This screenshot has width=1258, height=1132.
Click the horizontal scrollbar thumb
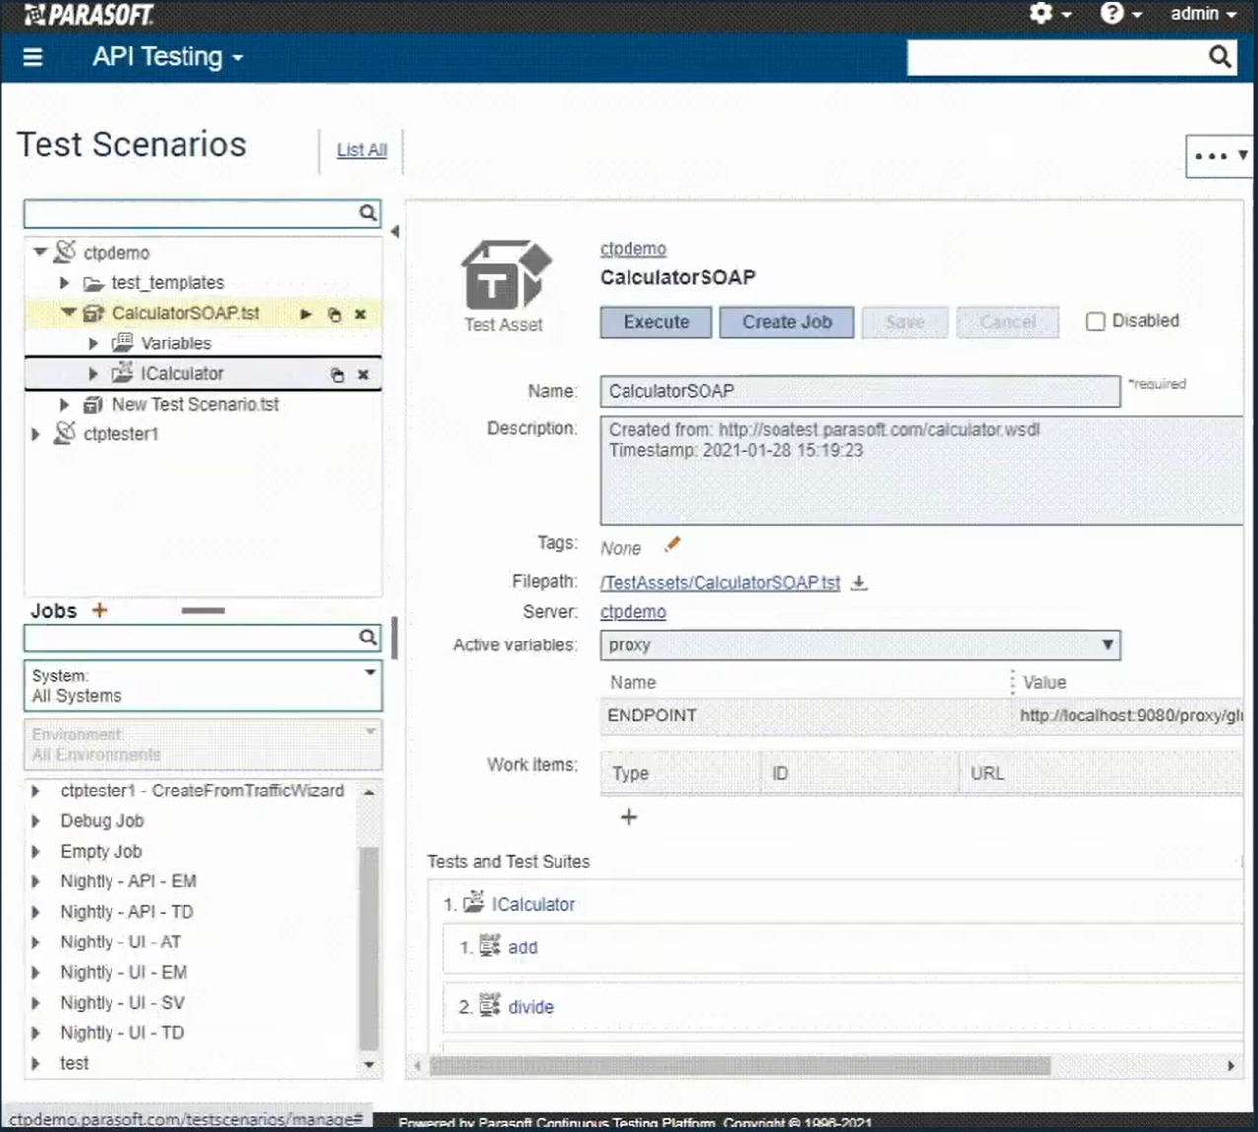coord(740,1066)
